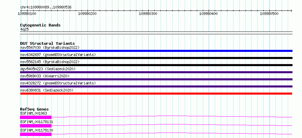Click ruler position 109980200
The width and height of the screenshot is (302, 138).
[x=88, y=14]
